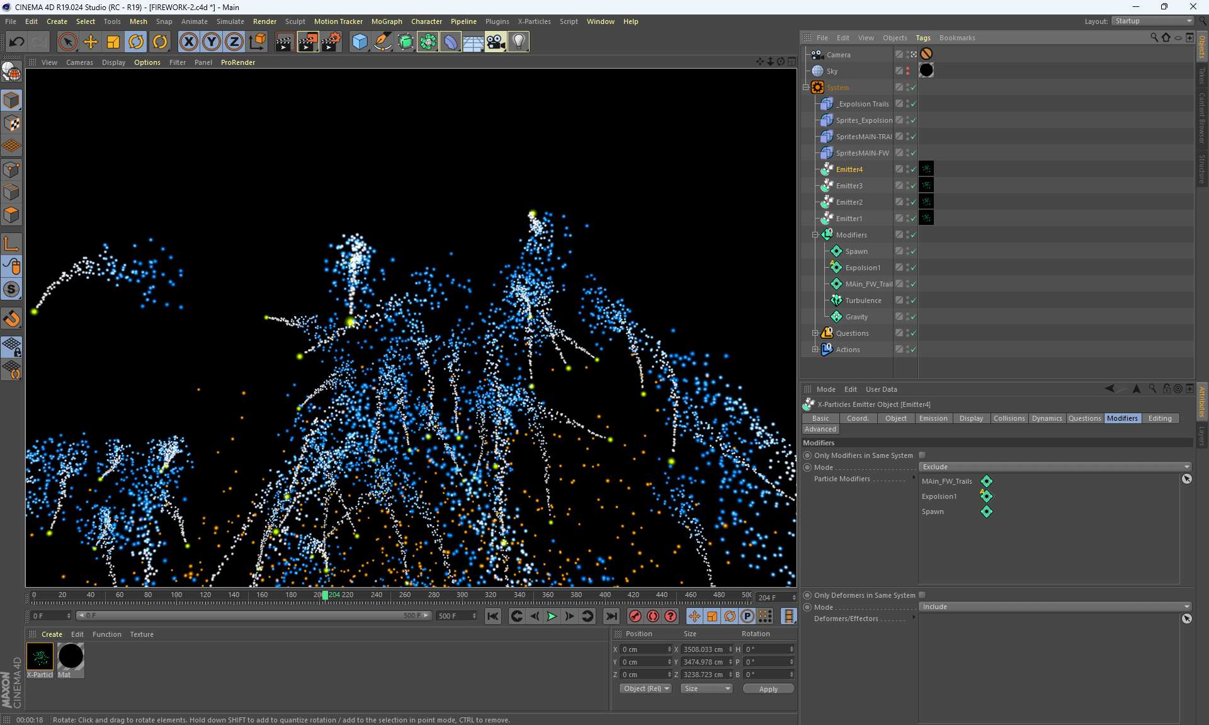Screen dimensions: 1209x725
Task: Select the black Mat material thumbnail
Action: pos(71,656)
